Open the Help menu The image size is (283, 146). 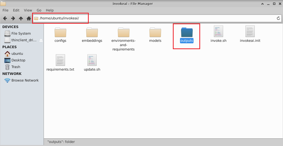[x=50, y=10]
